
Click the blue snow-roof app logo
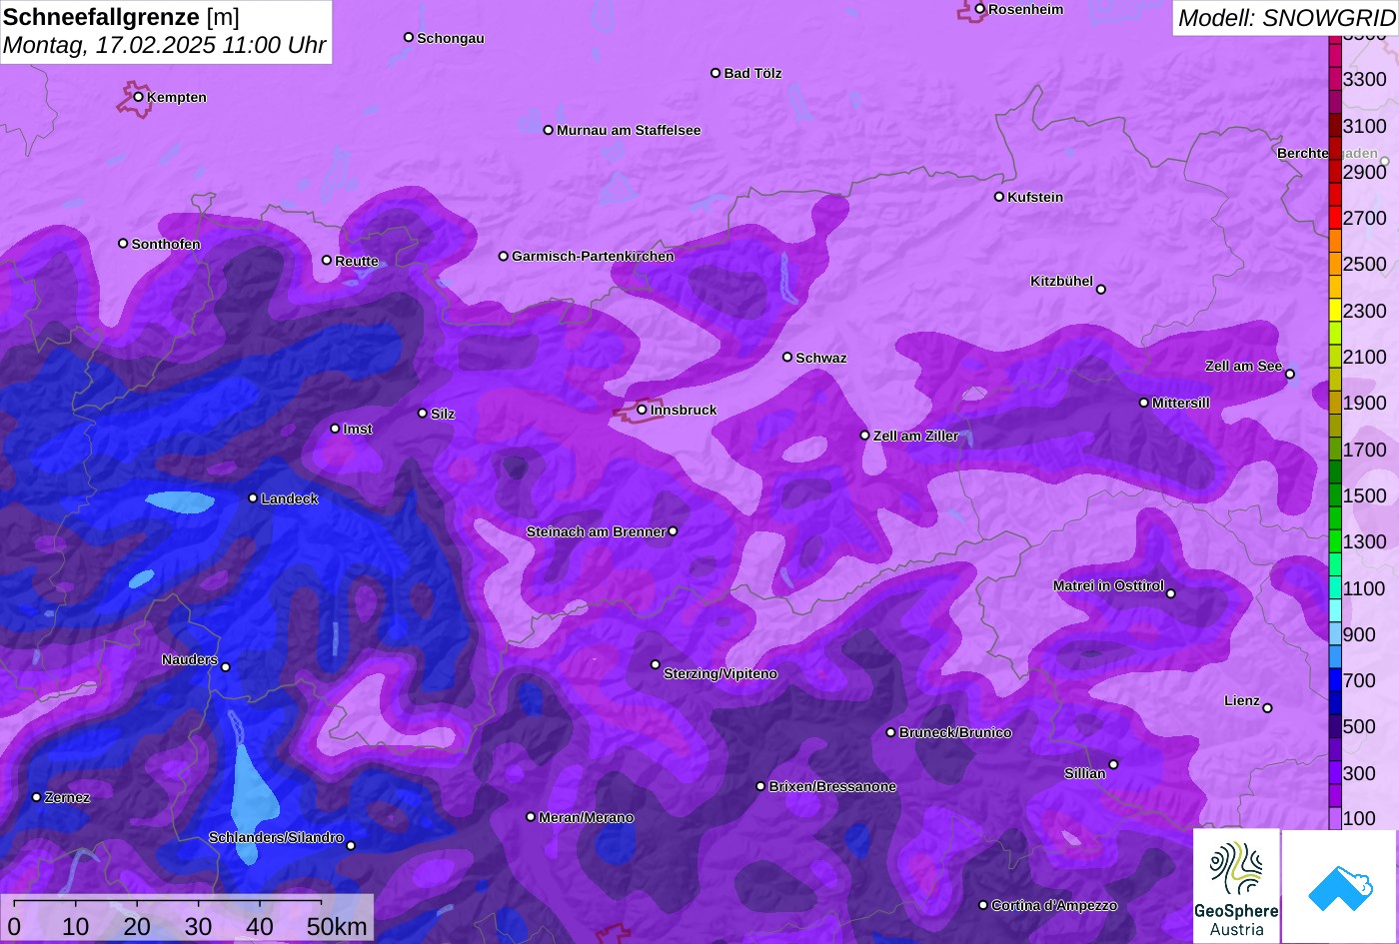click(1340, 885)
